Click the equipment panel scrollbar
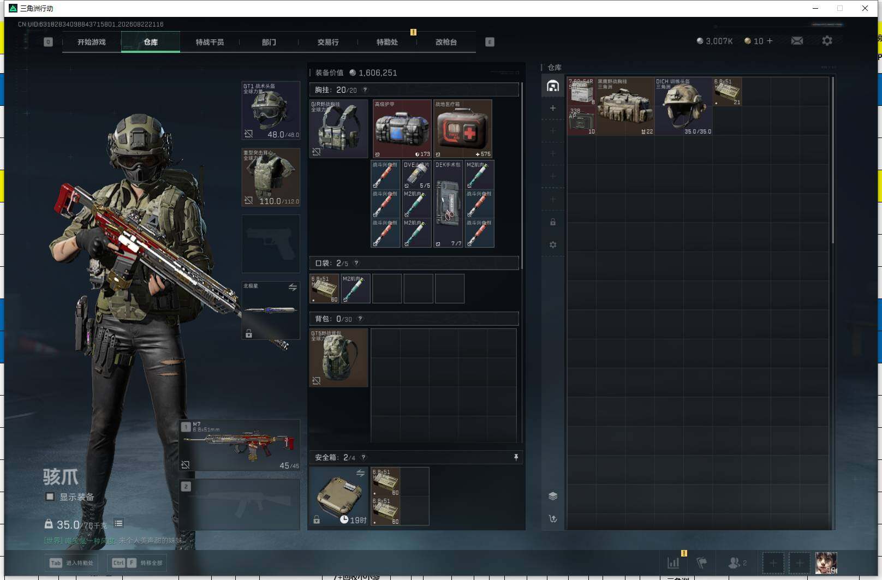882x580 pixels. coord(522,176)
